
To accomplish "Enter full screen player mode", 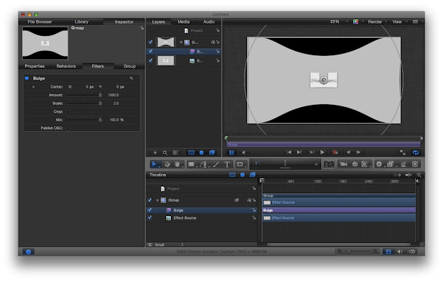I will [x=403, y=153].
